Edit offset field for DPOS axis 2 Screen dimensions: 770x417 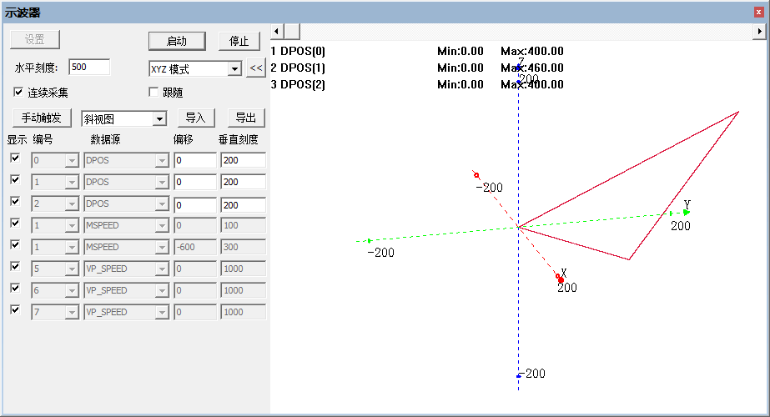tap(195, 205)
